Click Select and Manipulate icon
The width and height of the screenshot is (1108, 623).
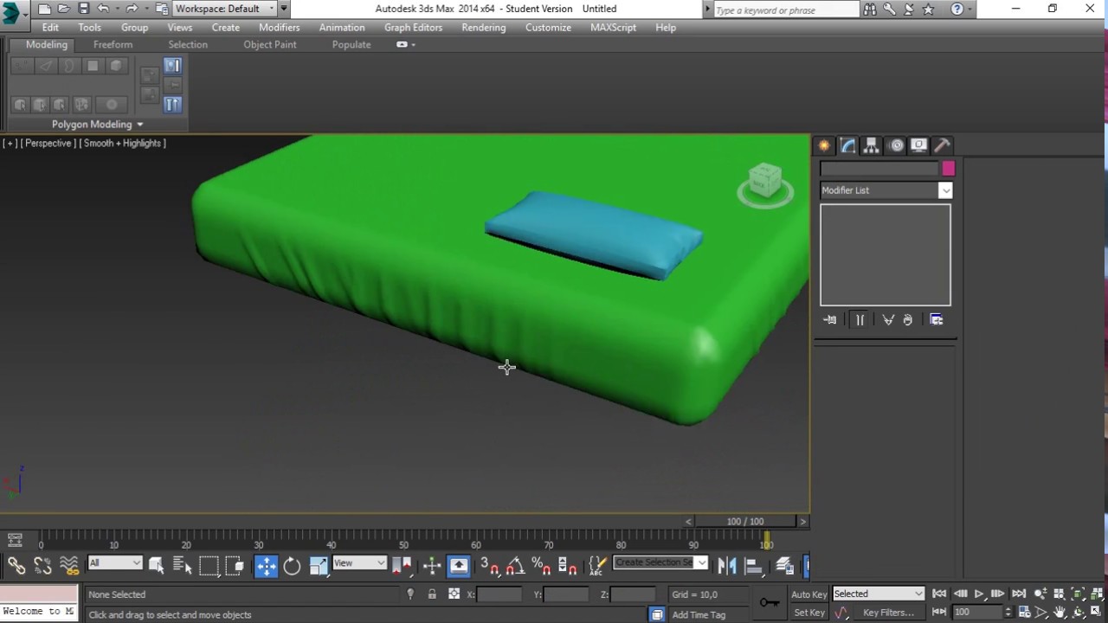click(432, 566)
